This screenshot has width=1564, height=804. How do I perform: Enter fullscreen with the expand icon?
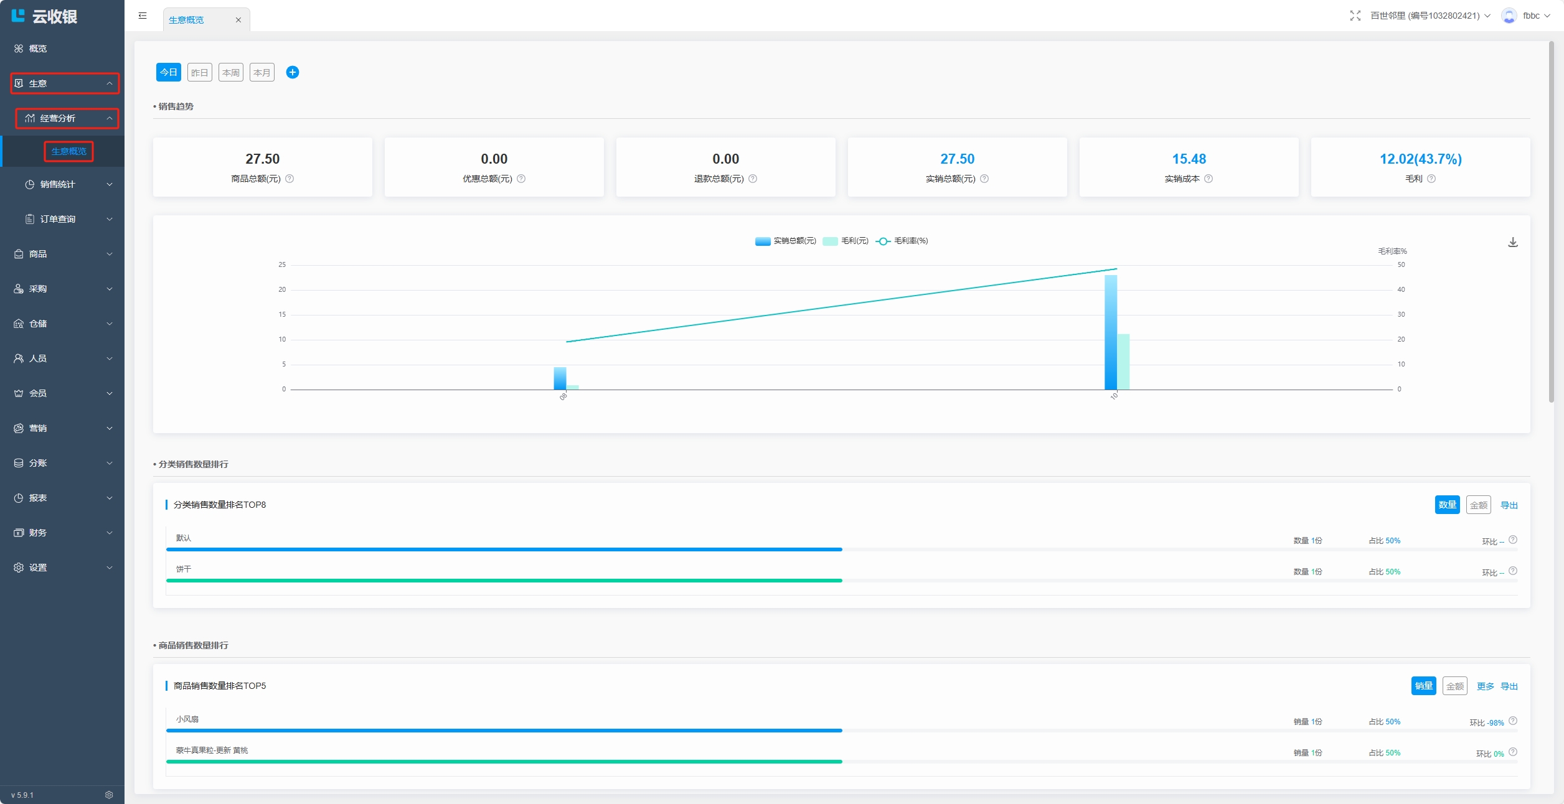click(x=1355, y=16)
